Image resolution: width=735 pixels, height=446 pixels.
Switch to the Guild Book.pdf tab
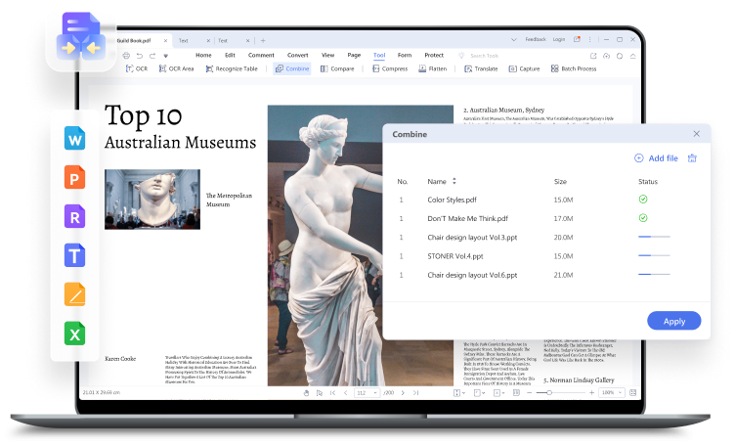(136, 41)
